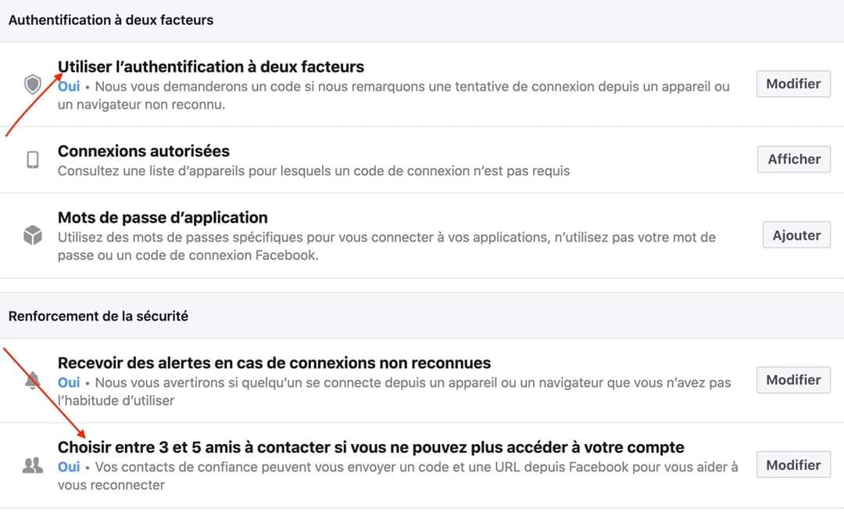Click the phone icon beside Connexions autorisées

[x=33, y=160]
